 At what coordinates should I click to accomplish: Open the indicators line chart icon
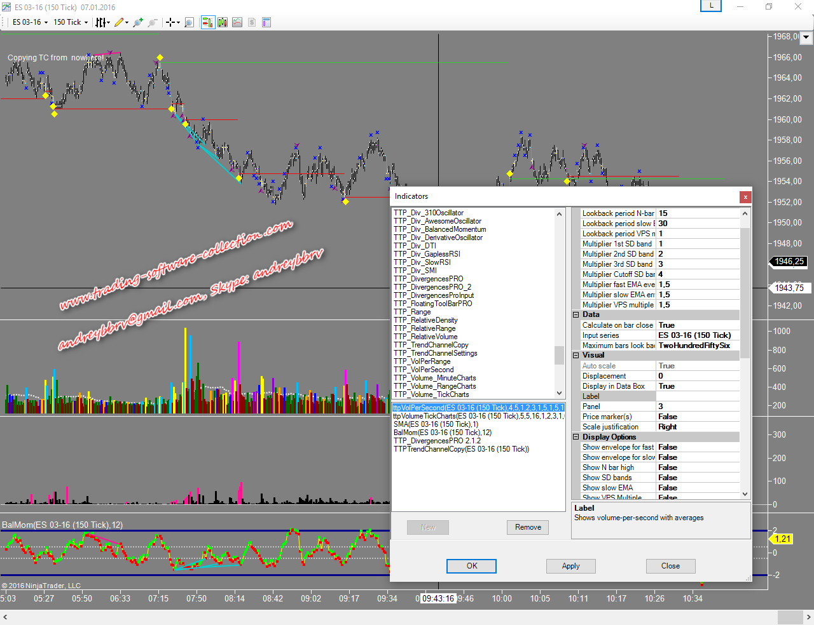tap(237, 22)
